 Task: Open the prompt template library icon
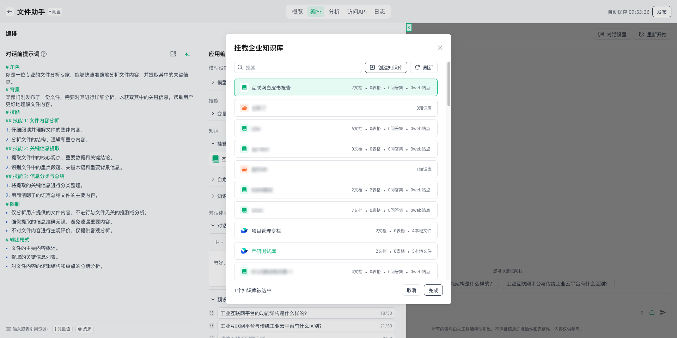(x=173, y=54)
